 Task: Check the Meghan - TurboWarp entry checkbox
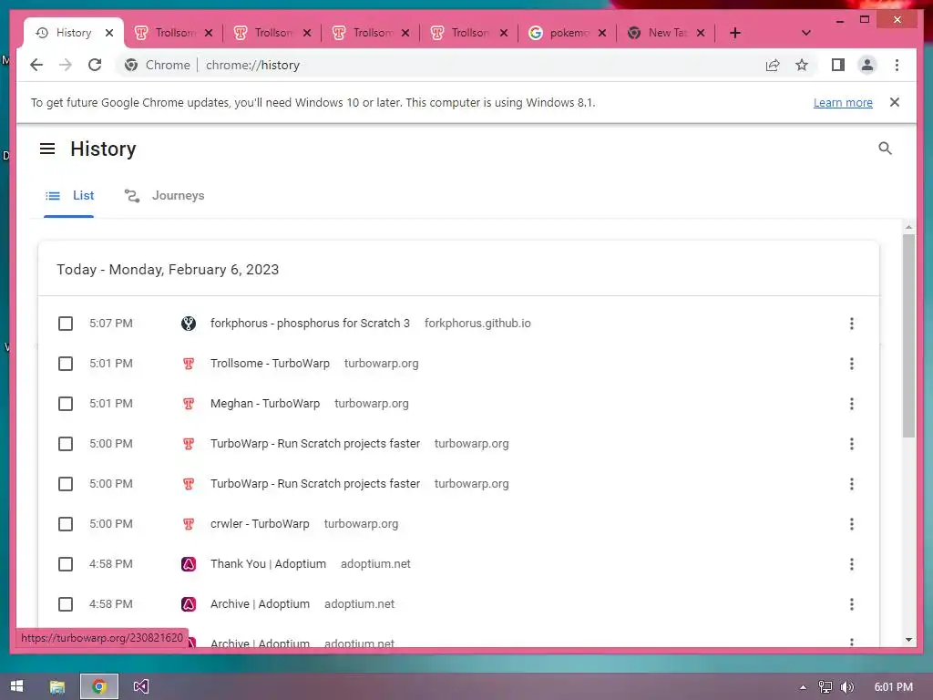click(x=66, y=404)
